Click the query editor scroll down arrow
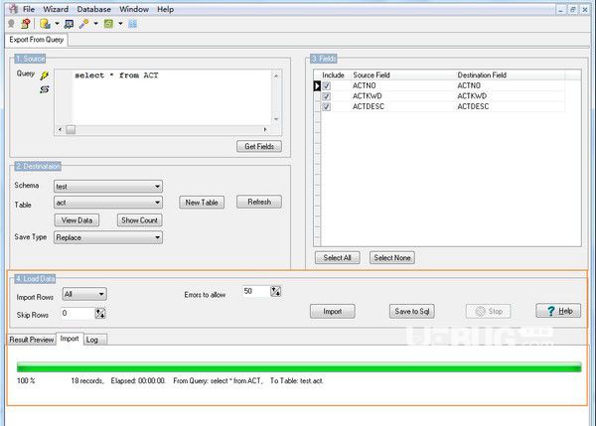Viewport: 596px width, 426px height. (x=276, y=119)
